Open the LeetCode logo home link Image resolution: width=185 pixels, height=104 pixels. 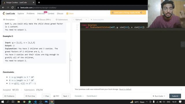(9, 14)
